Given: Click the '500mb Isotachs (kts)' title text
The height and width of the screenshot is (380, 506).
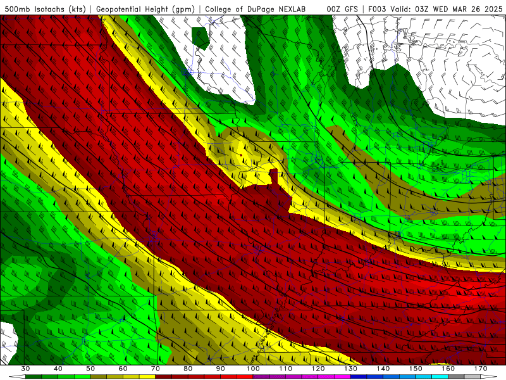Looking at the screenshot, I should point(45,9).
